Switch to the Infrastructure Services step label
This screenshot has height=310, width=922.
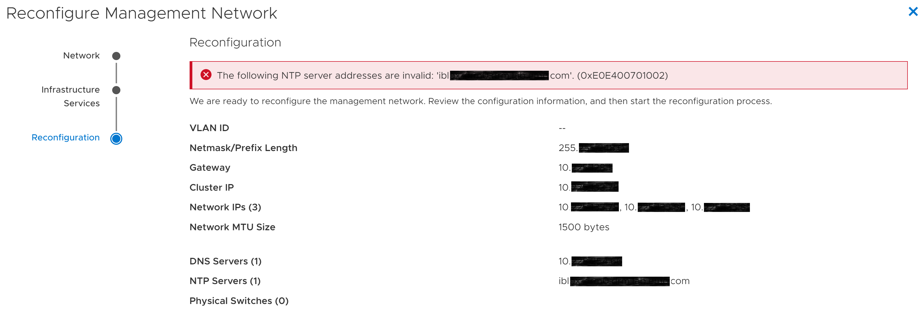point(71,96)
